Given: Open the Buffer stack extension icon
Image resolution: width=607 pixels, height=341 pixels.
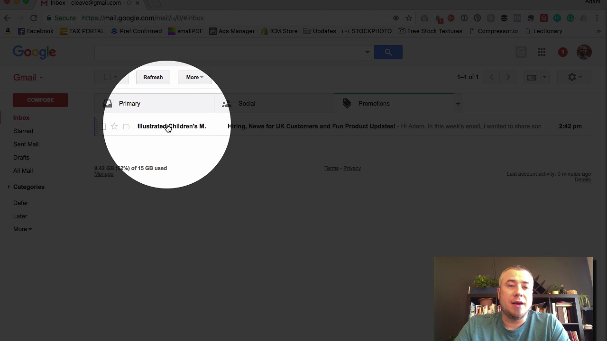Looking at the screenshot, I should pyautogui.click(x=504, y=18).
